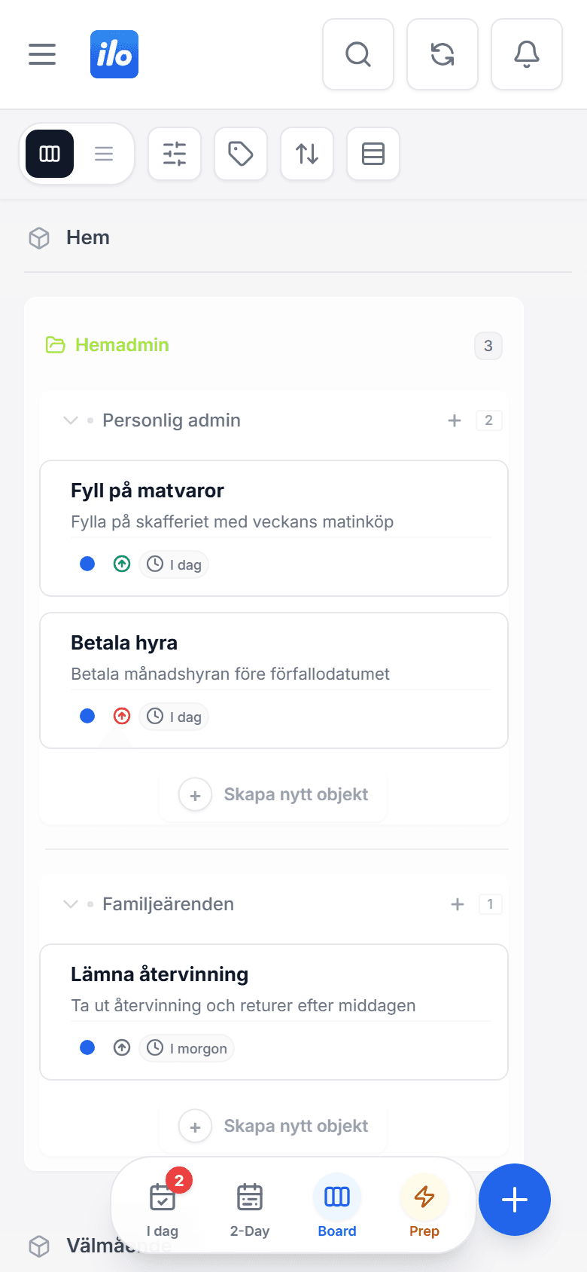
Task: Open the filter sliders settings
Action: click(175, 154)
